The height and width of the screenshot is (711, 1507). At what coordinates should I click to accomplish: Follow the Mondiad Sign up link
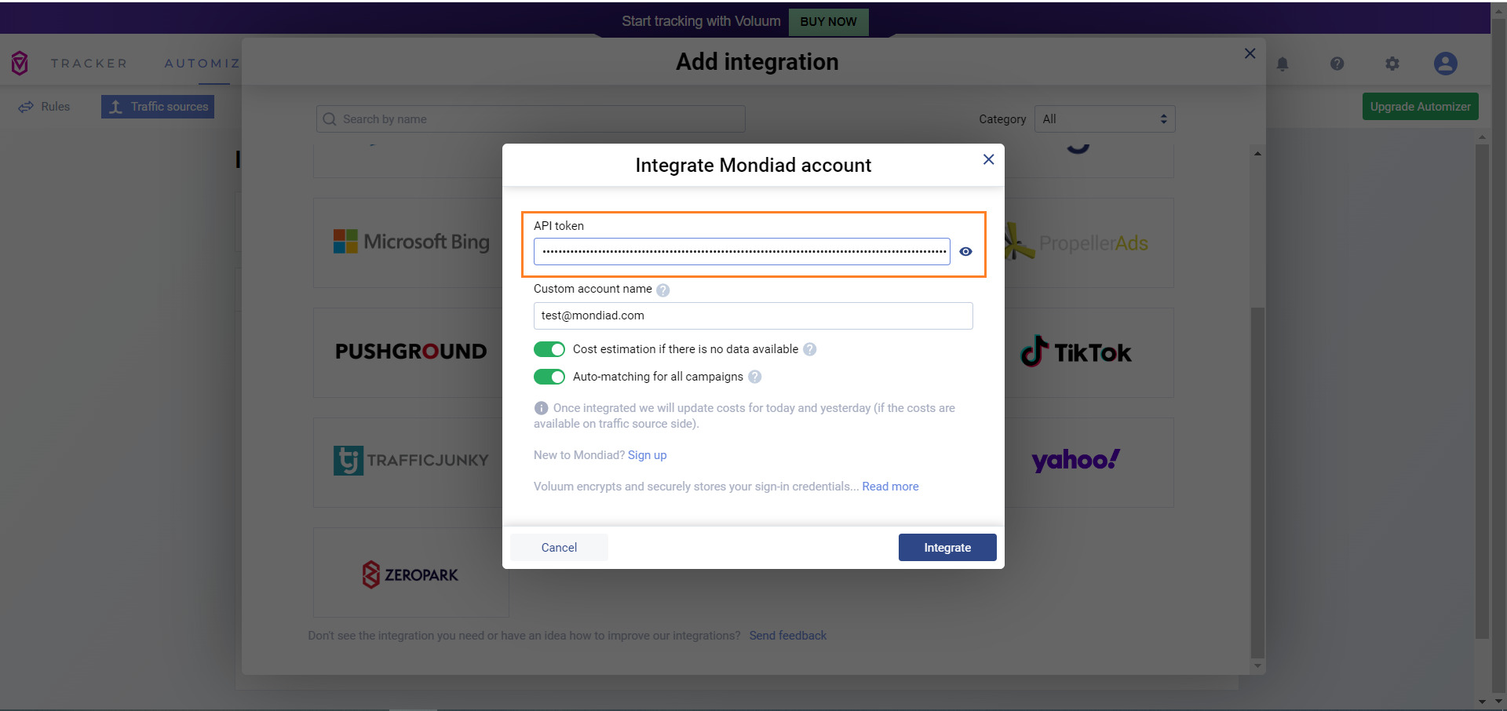coord(647,455)
